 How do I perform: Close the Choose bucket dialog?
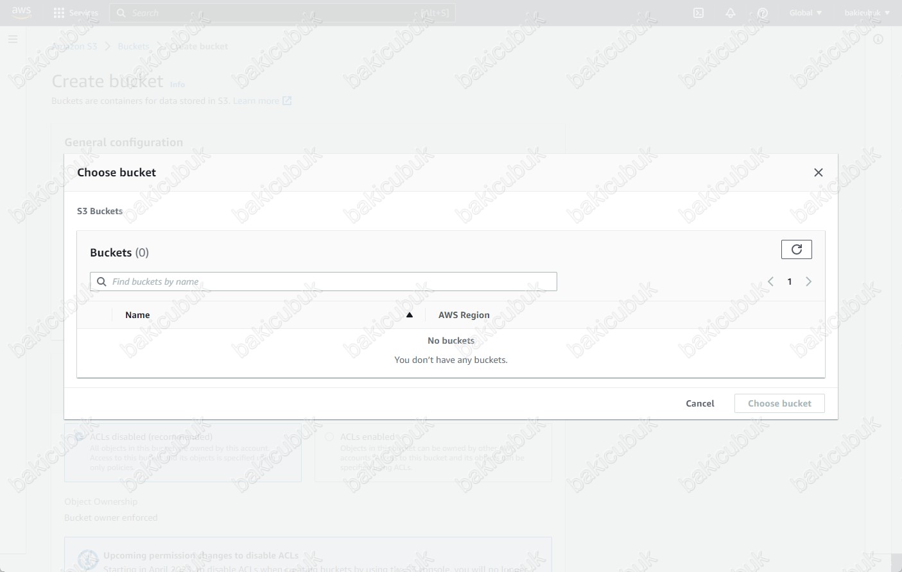(819, 172)
